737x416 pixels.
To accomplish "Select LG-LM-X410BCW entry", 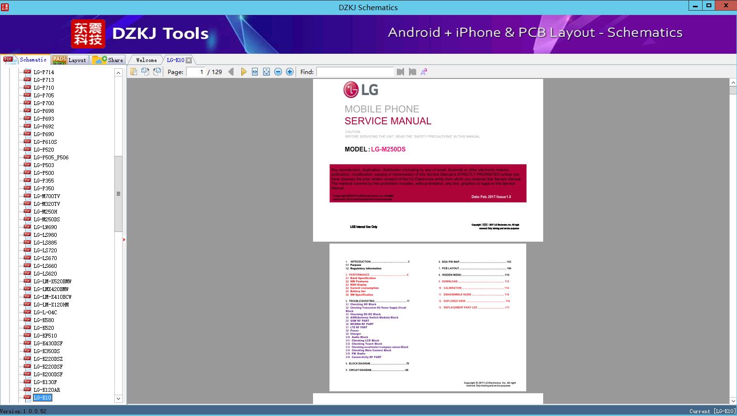I will (x=52, y=297).
